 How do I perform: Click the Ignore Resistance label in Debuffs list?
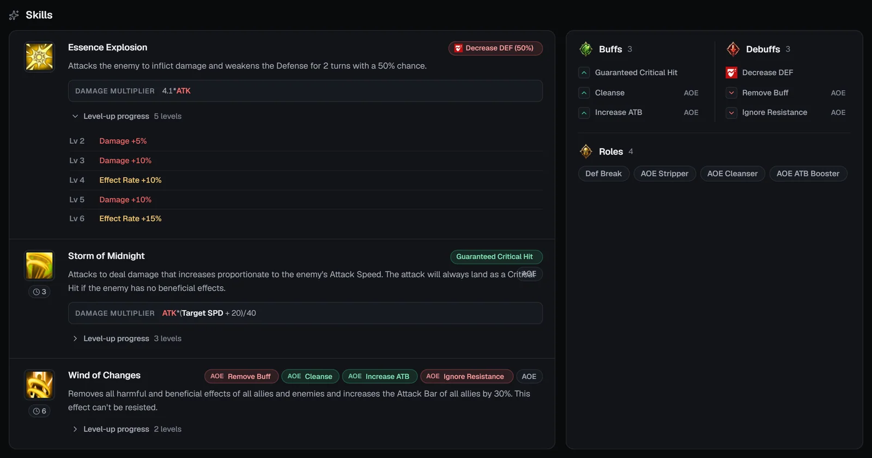(774, 113)
